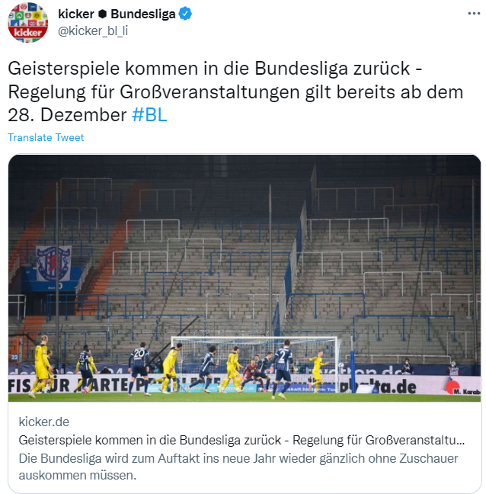Click the kicker.de domain label

point(44,422)
